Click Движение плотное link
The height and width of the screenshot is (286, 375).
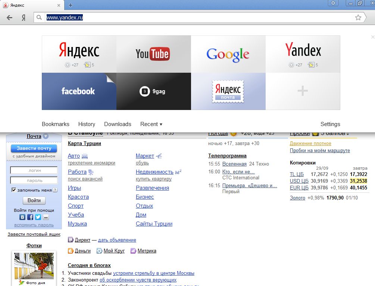click(x=310, y=143)
